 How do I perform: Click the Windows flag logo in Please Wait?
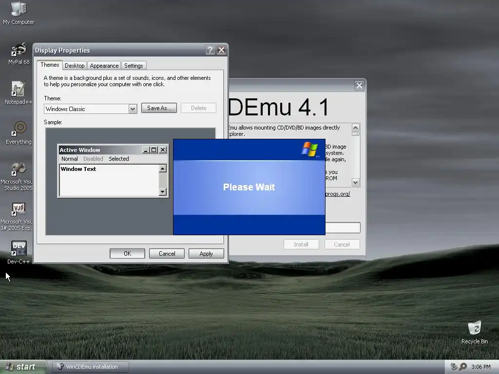pyautogui.click(x=309, y=149)
